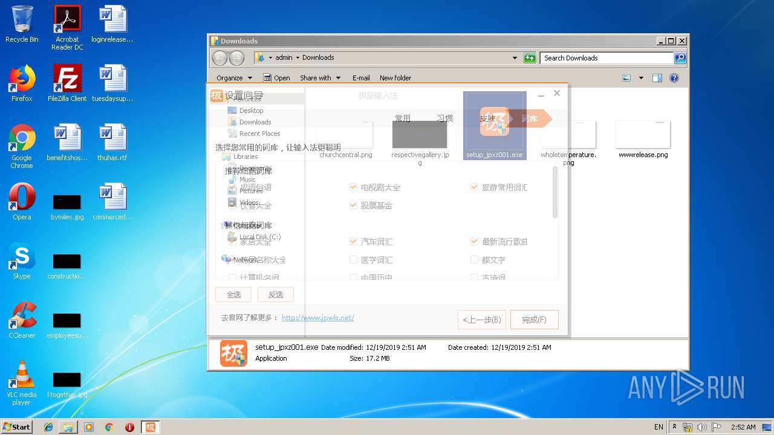The image size is (774, 435).
Task: Select the bymiles.jpg desktop file
Action: click(x=67, y=207)
